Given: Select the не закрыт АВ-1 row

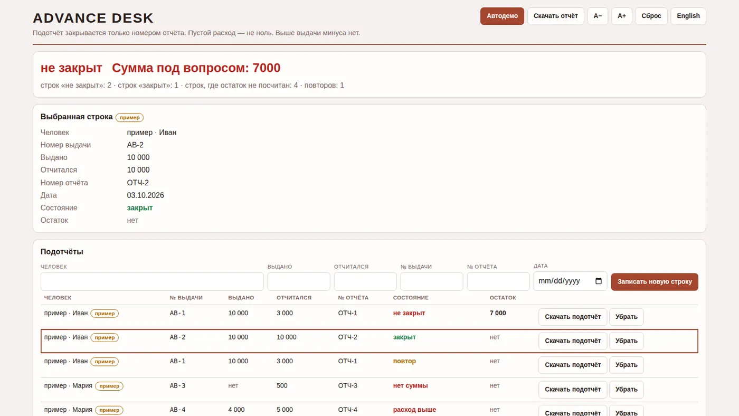Looking at the screenshot, I should (369, 317).
